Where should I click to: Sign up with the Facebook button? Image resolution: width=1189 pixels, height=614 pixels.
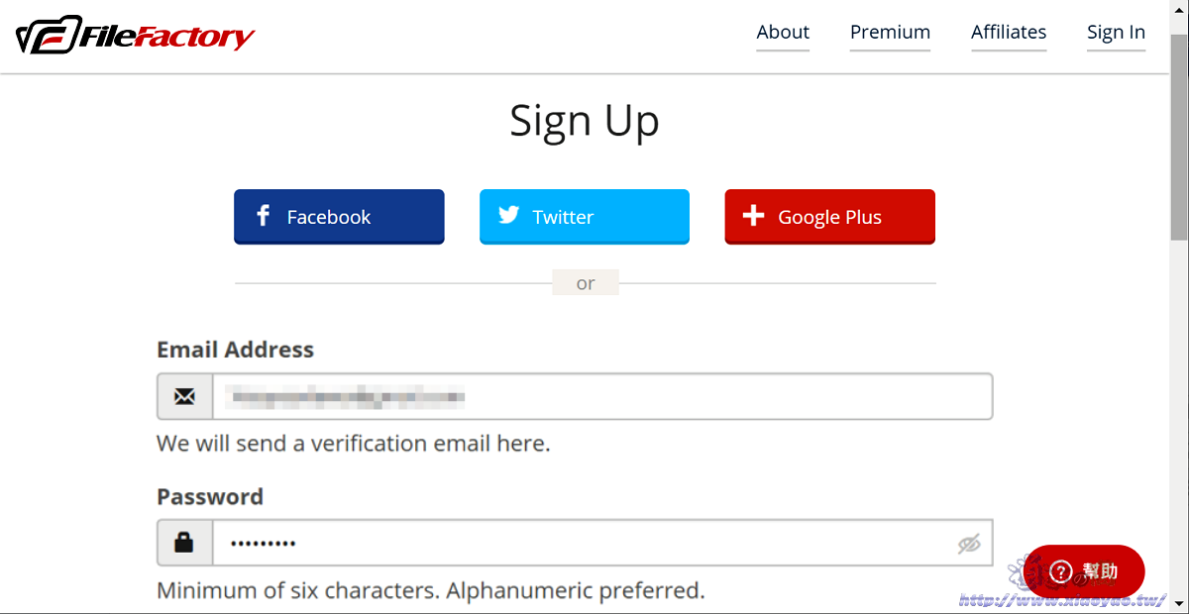point(339,216)
